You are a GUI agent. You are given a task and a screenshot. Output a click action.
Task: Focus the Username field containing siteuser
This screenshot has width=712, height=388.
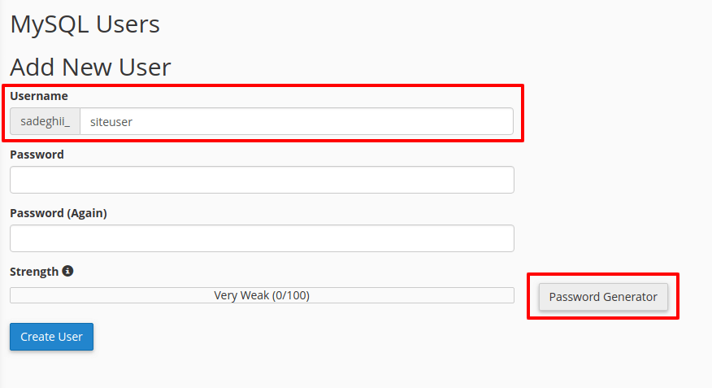point(297,121)
